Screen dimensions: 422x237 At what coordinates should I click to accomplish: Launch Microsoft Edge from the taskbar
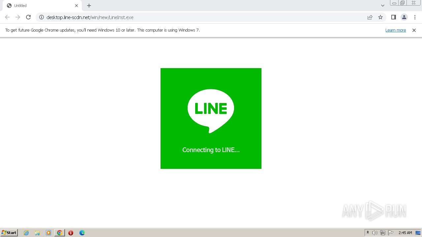tap(82, 233)
